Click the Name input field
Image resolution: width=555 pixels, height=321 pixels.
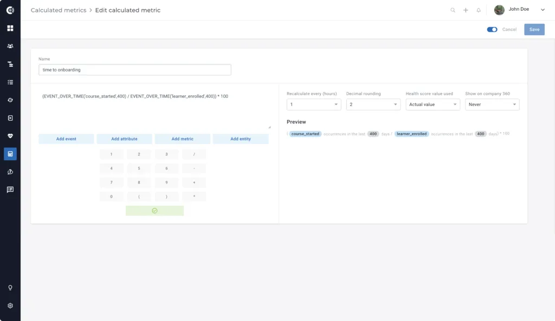tap(135, 70)
